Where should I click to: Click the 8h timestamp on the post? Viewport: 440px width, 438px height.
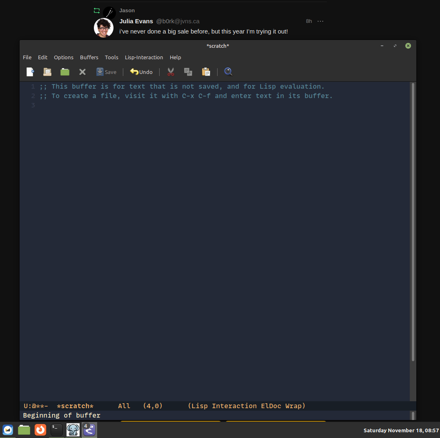pyautogui.click(x=309, y=21)
